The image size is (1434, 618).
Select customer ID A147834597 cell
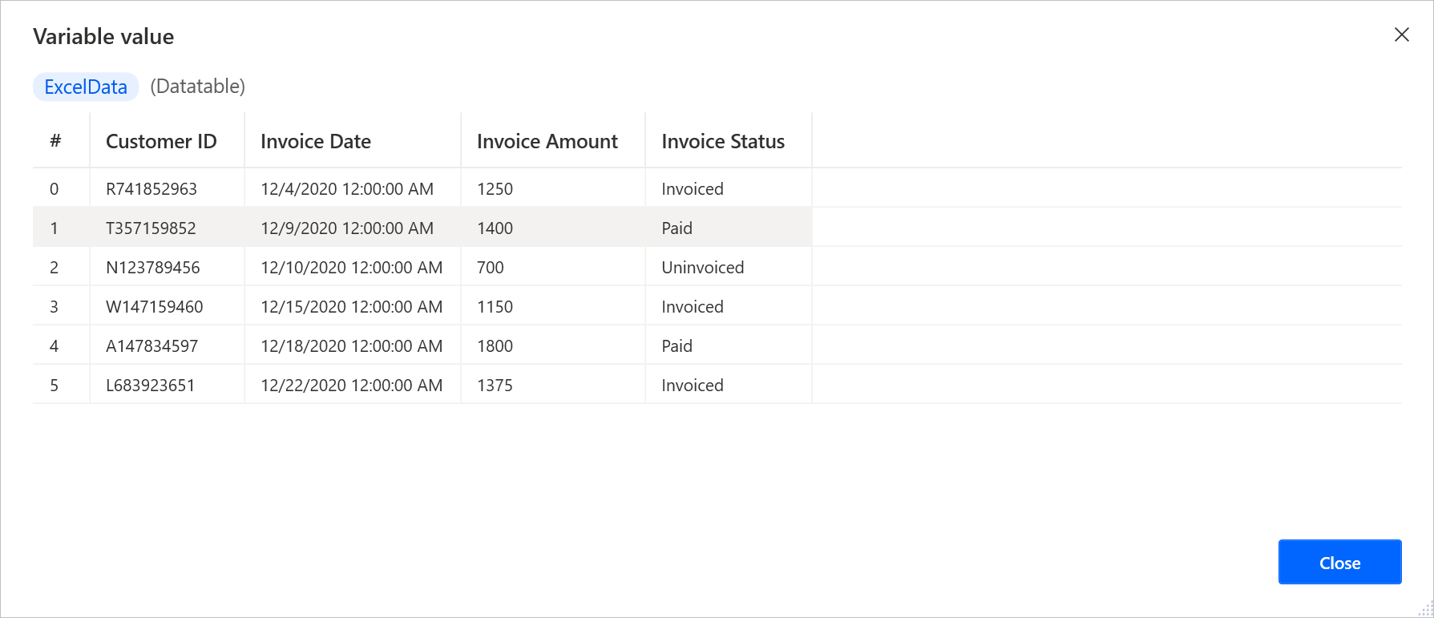[x=152, y=346]
